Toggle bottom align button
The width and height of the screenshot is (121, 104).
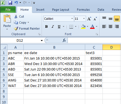(x=117, y=19)
